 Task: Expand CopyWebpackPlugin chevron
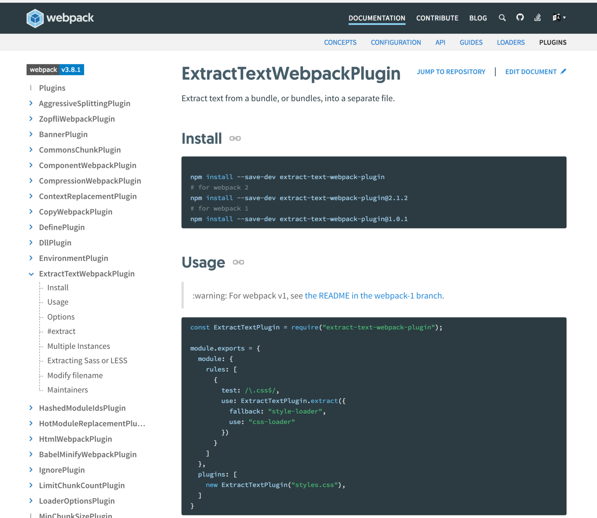[31, 211]
